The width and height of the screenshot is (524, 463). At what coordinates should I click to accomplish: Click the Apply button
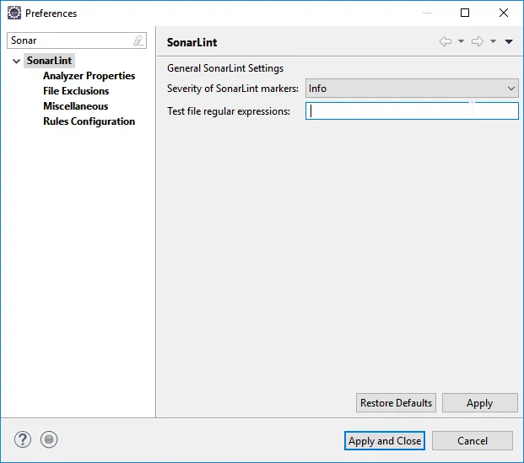pos(480,403)
